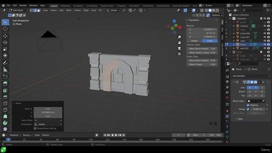Select the Measure tool
This screenshot has width=272, height=153.
pyautogui.click(x=5, y=70)
